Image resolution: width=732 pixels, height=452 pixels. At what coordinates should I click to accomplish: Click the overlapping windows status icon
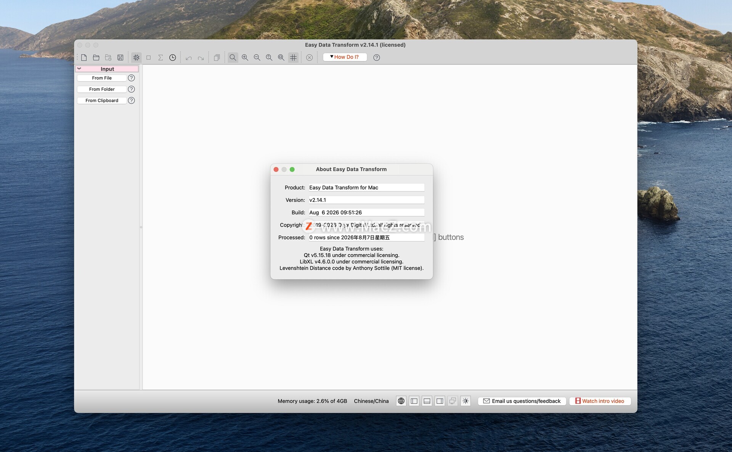click(x=453, y=401)
